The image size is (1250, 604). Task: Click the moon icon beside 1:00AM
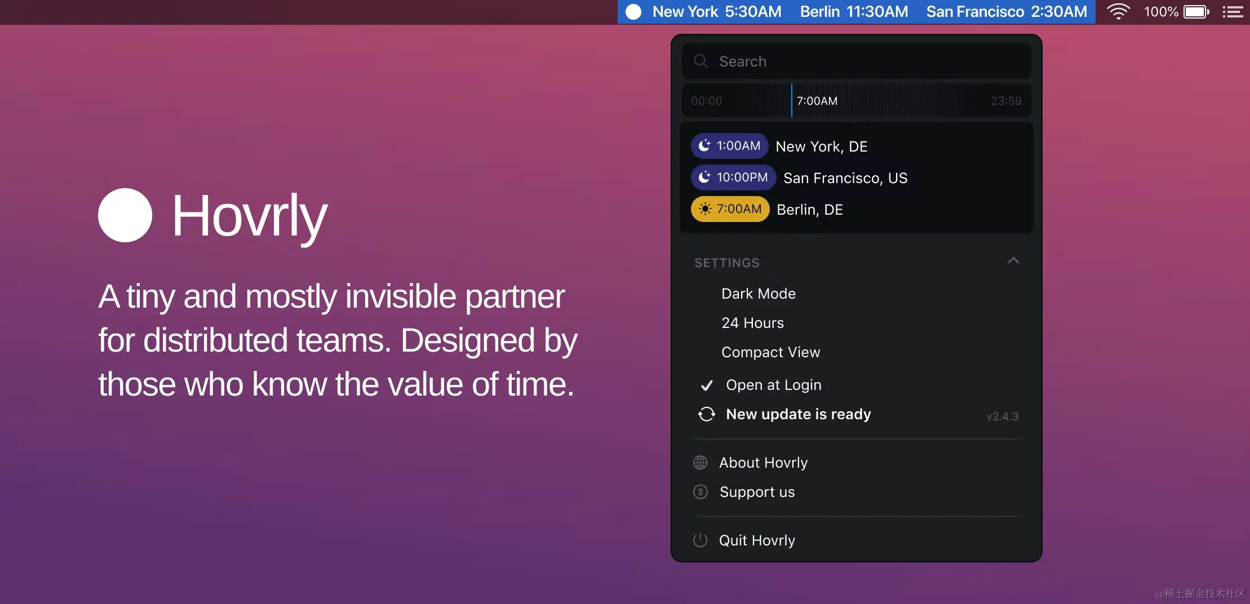click(x=704, y=146)
